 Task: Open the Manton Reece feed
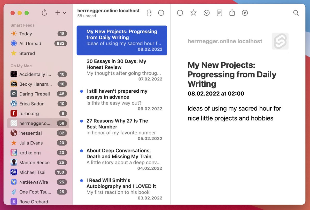[x=38, y=163]
